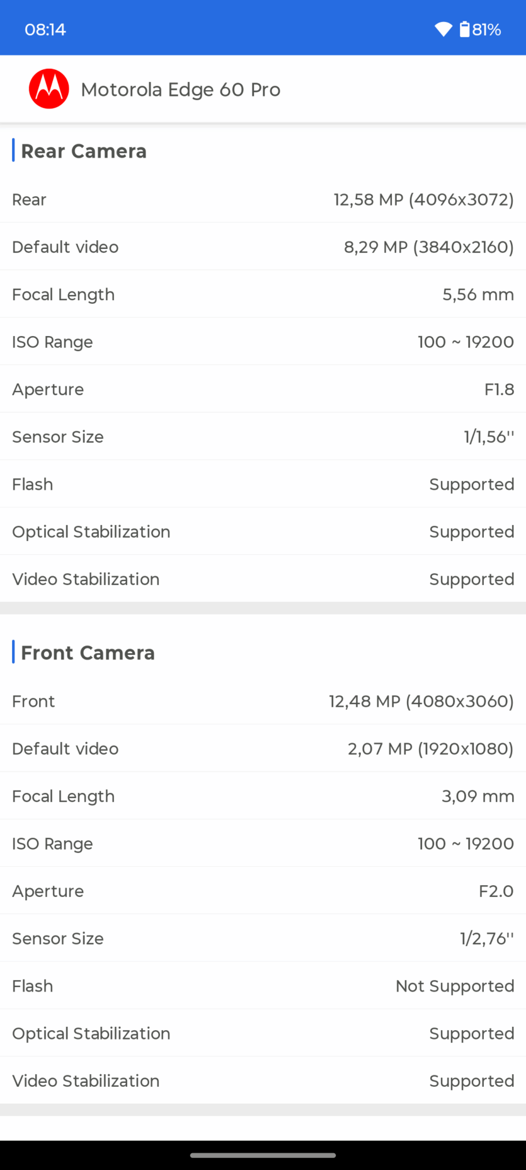Tap the front Flash Not Supported row
The height and width of the screenshot is (1170, 526).
[x=263, y=986]
